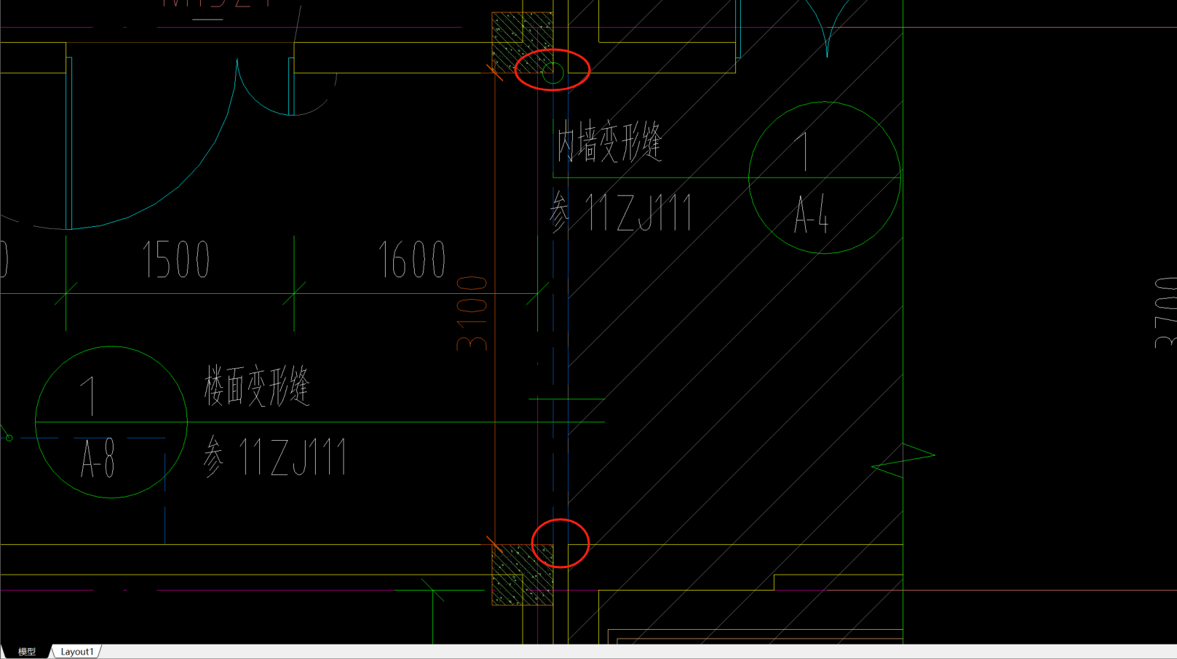Image resolution: width=1177 pixels, height=659 pixels.
Task: Switch to the 模型 tab
Action: pos(27,652)
